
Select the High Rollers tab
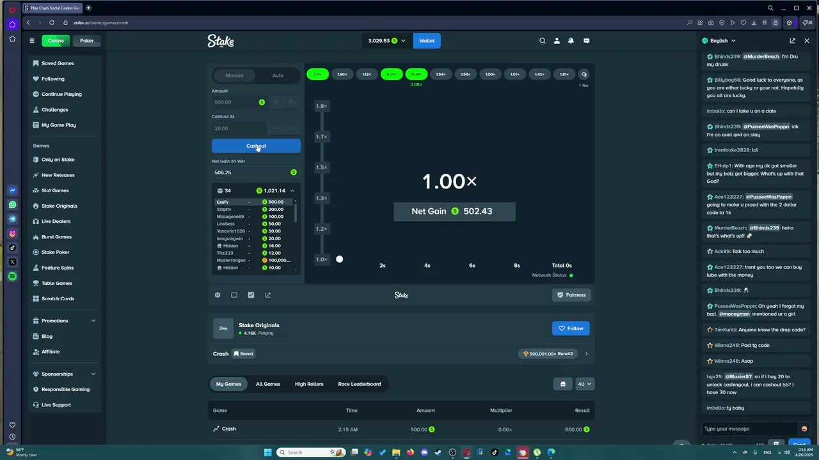pos(309,384)
